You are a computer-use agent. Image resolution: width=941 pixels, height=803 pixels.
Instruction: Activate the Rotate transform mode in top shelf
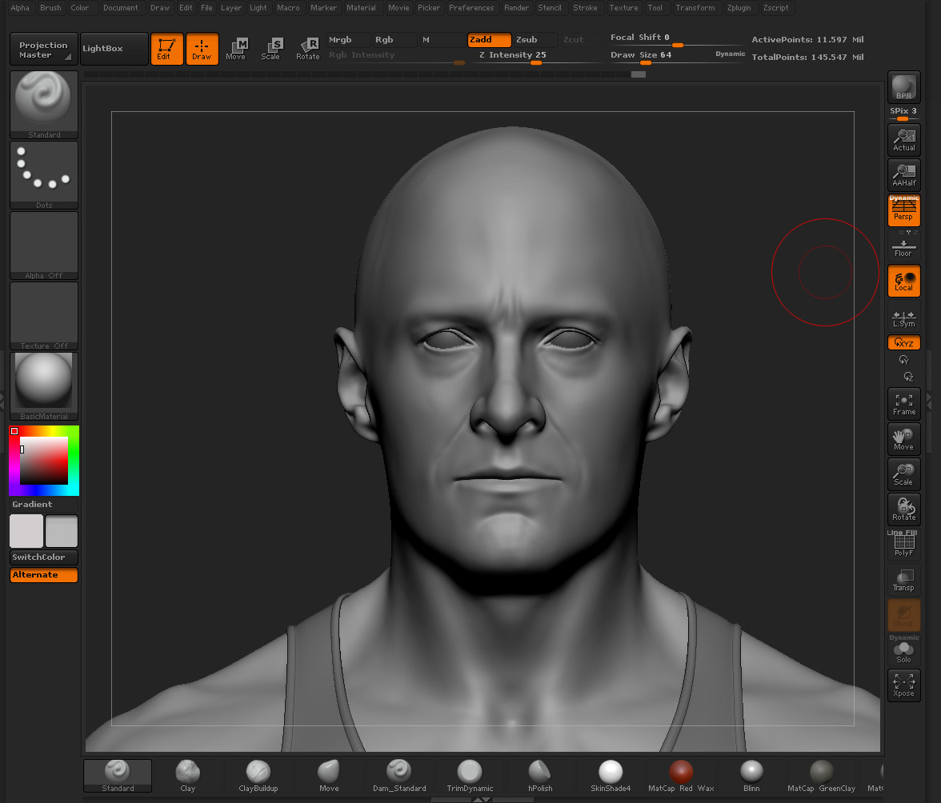pos(308,49)
